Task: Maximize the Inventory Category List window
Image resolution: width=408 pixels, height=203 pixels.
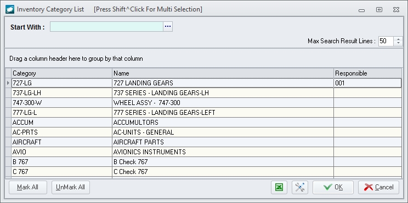Action: (x=379, y=10)
